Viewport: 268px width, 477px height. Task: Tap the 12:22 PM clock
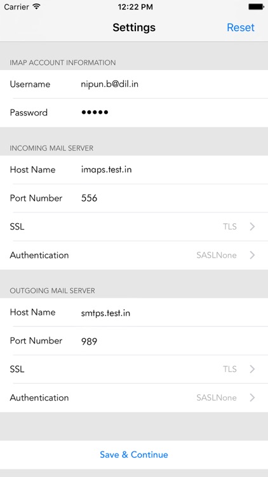tap(135, 7)
